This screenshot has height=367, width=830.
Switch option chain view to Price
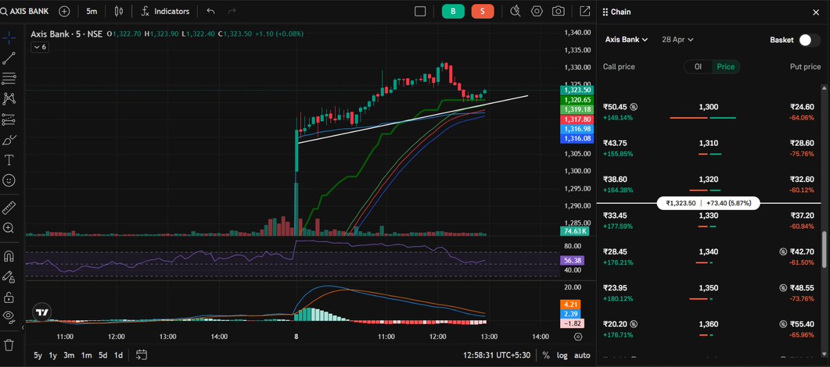click(x=726, y=66)
